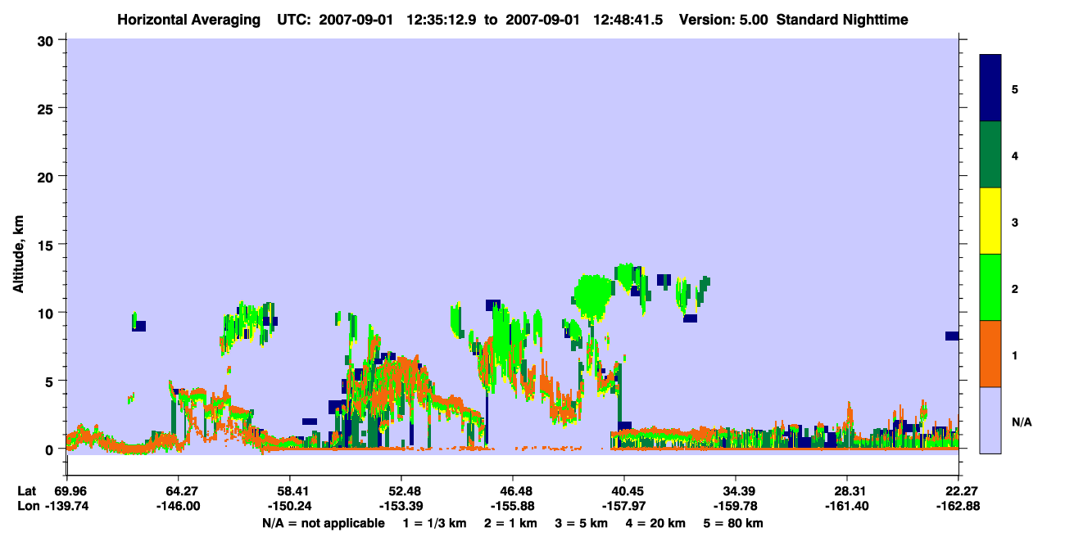Click the dark green colorbar segment labeled 4

tap(990, 155)
